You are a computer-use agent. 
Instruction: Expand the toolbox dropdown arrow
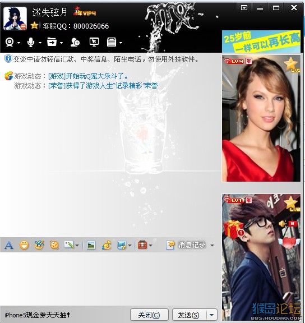151,246
